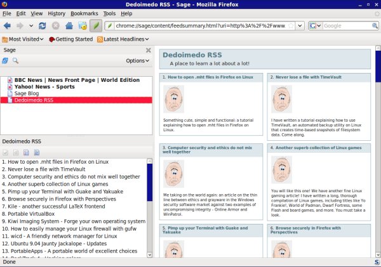Click the browser Back arrow
Viewport: 381px width, 267px height.
[8, 26]
